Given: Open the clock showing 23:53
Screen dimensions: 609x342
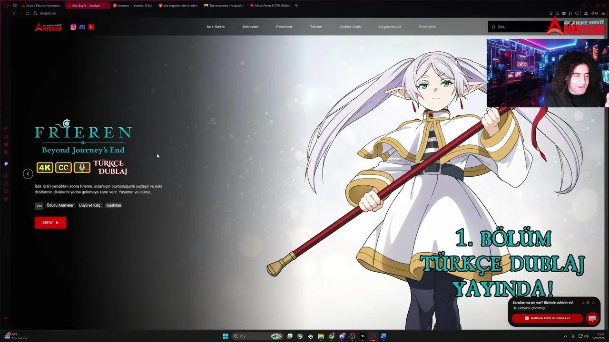Looking at the screenshot, I should [598, 336].
